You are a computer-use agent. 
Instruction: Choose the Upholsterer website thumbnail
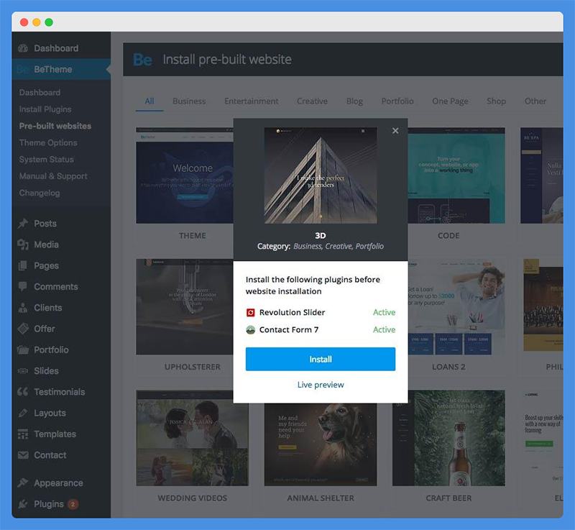185,306
